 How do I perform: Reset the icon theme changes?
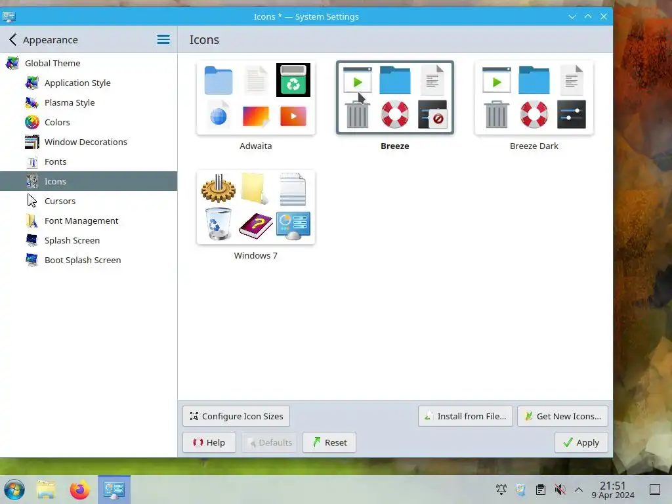point(329,442)
